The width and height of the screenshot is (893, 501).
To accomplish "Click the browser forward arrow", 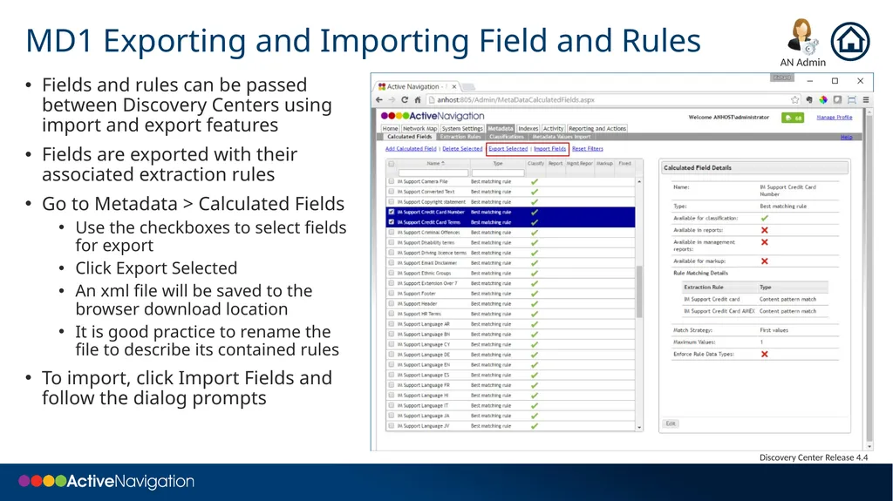I will [392, 99].
